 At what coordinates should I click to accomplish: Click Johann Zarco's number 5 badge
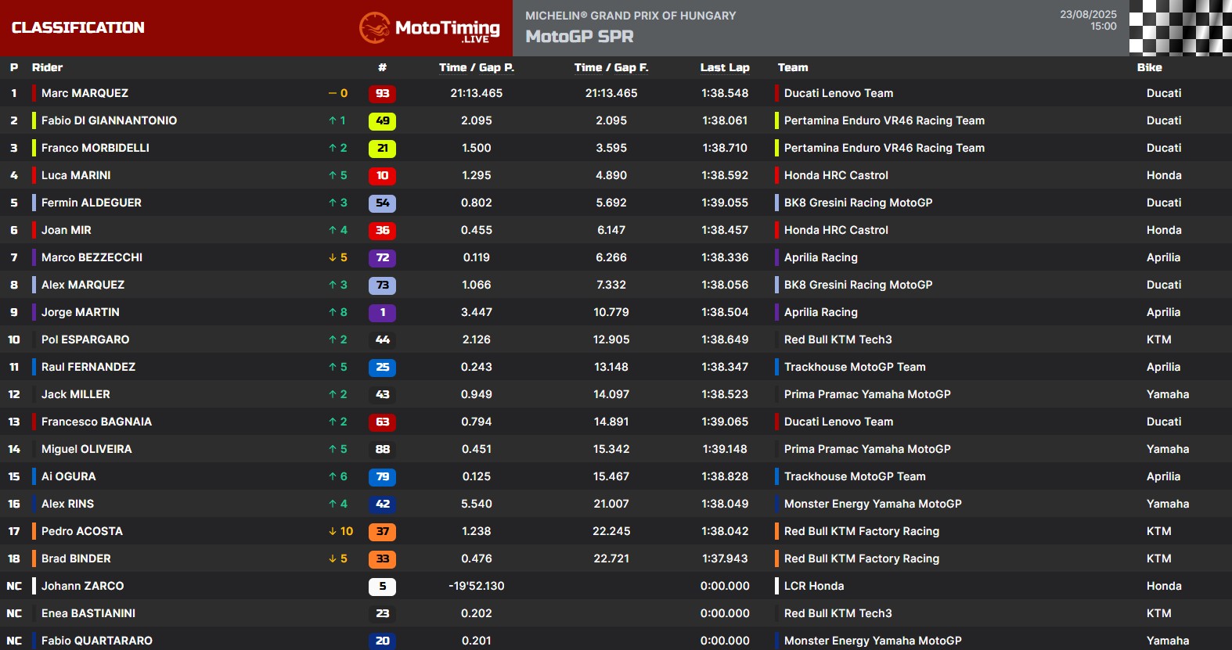point(382,587)
